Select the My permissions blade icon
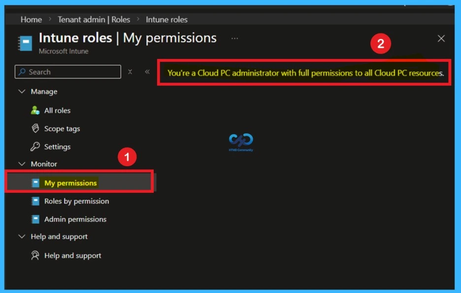This screenshot has height=293, width=461. [35, 182]
